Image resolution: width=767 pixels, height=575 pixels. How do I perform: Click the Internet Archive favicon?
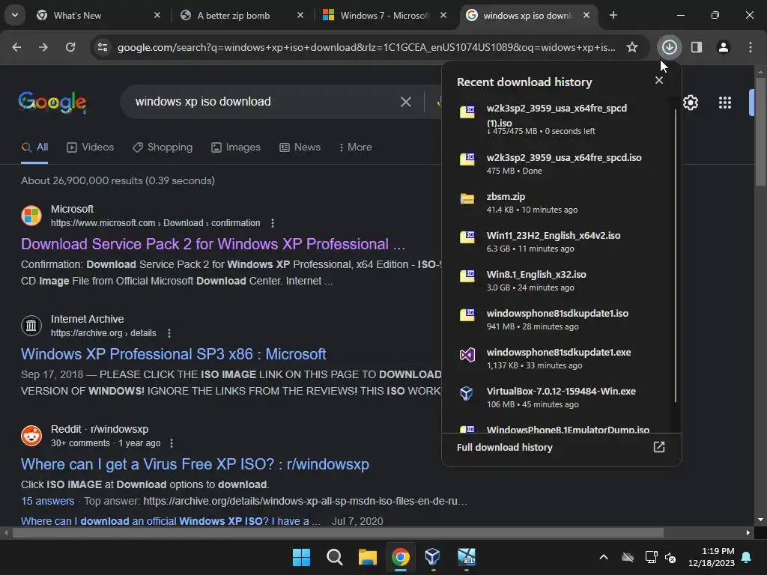(x=31, y=326)
